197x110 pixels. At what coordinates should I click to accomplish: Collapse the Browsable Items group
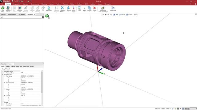point(2,71)
